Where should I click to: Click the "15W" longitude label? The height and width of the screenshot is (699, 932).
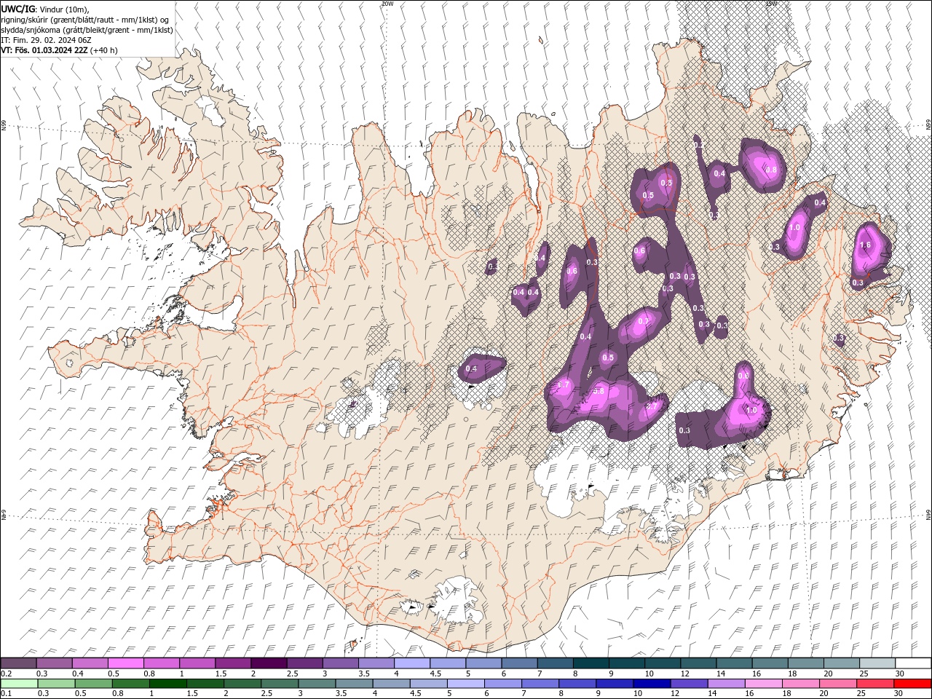[771, 4]
